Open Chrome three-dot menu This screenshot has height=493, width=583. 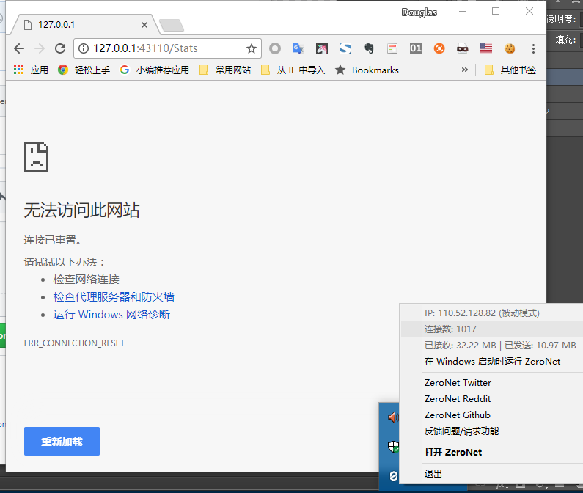533,48
